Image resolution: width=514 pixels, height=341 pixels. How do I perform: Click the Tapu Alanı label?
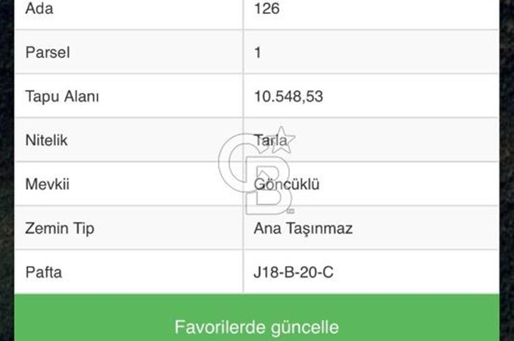point(62,96)
